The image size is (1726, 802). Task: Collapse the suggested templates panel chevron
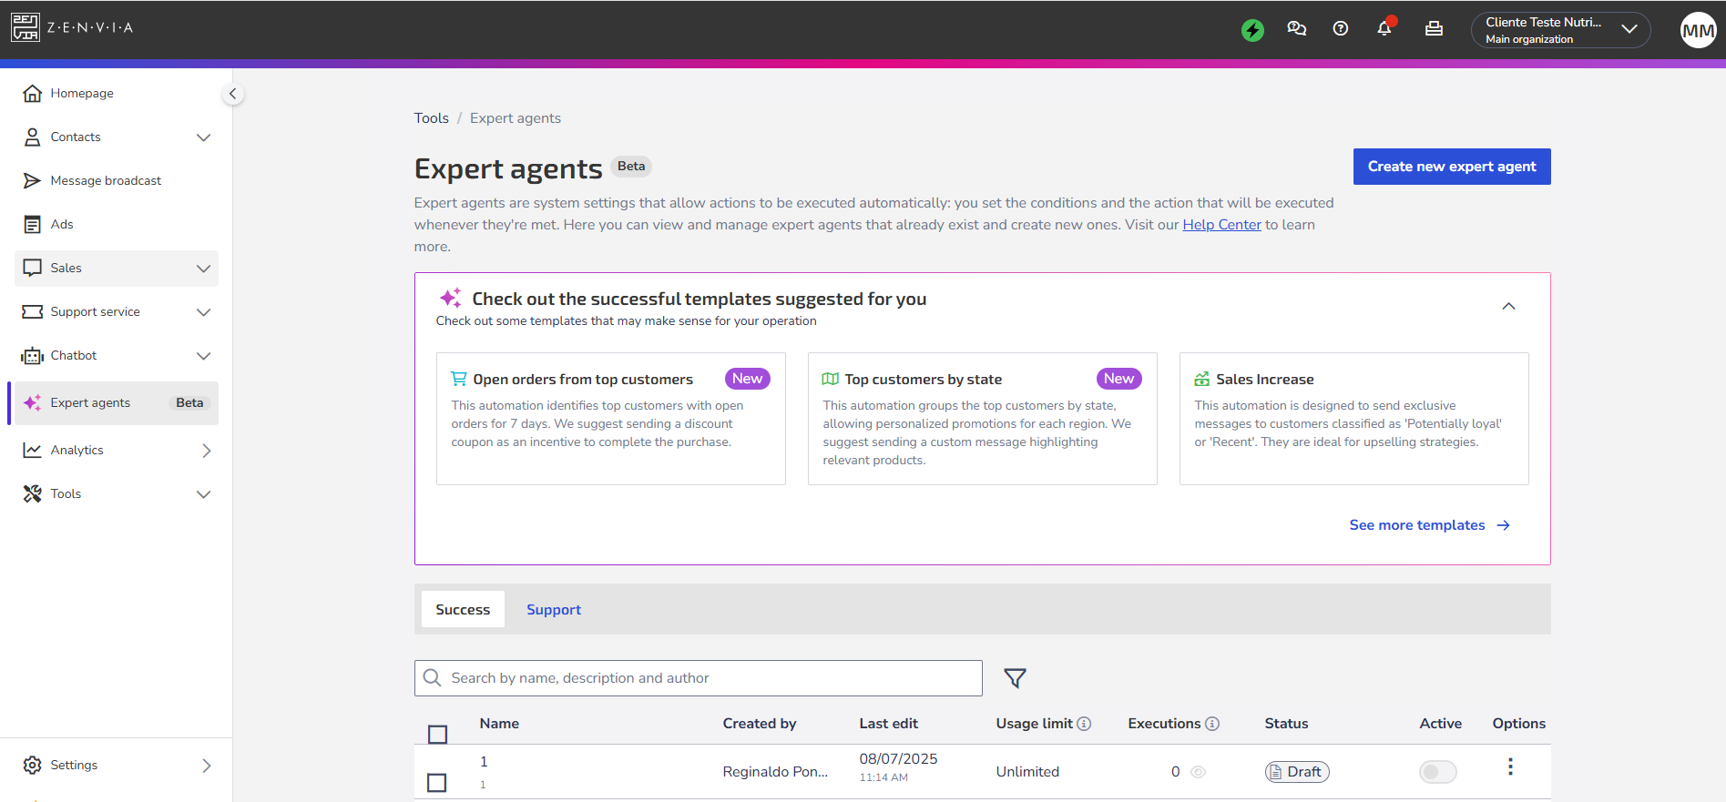1508,307
